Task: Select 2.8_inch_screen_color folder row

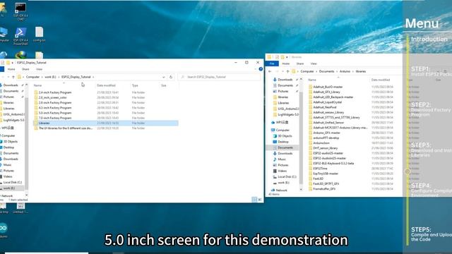Action: pos(105,97)
